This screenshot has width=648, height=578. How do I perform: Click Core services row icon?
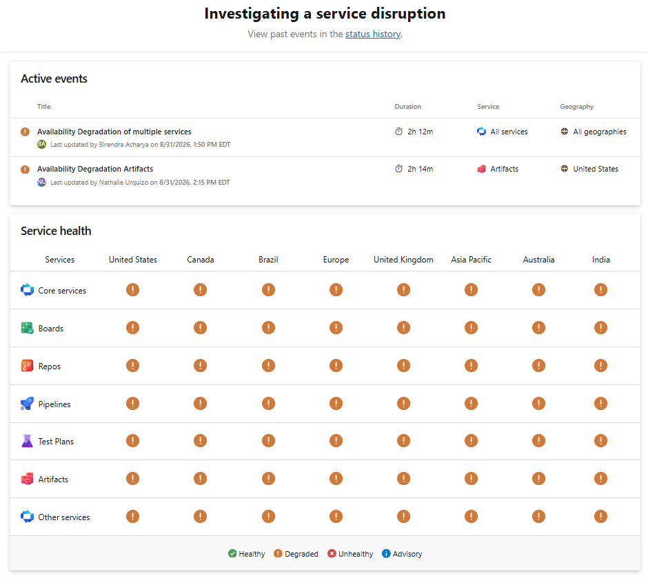tap(28, 290)
